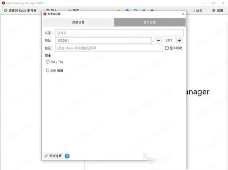This screenshot has height=170, width=228.
Task: Click the 连接到 Redis 服务器 button
Action: pyautogui.click(x=21, y=11)
